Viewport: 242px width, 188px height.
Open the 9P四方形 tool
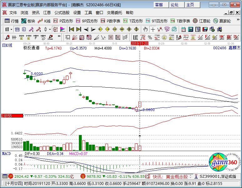click(87, 21)
